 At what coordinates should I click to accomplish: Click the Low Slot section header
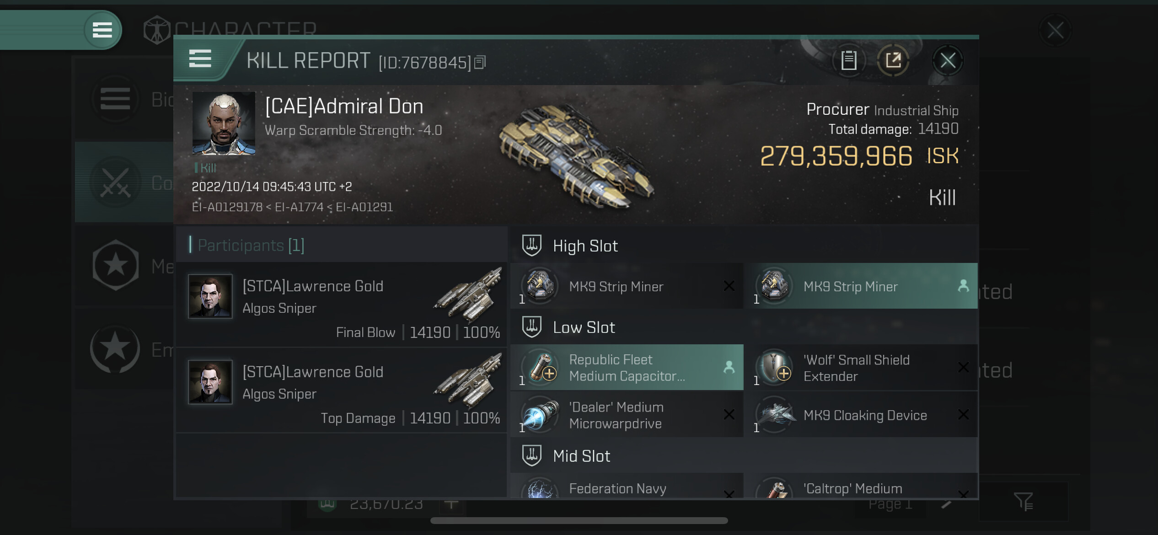584,327
